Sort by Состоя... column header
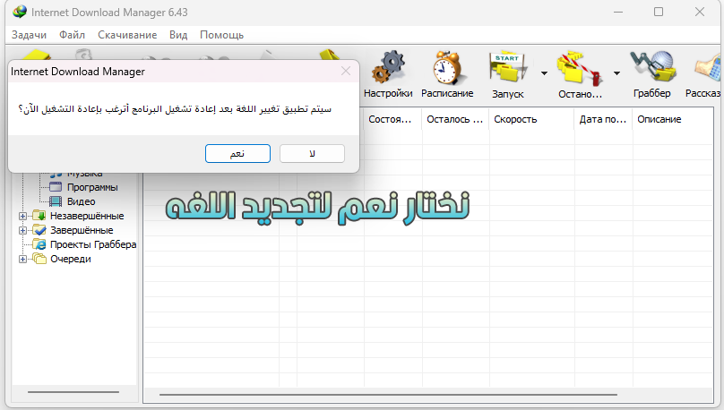Image resolution: width=724 pixels, height=410 pixels. click(392, 119)
